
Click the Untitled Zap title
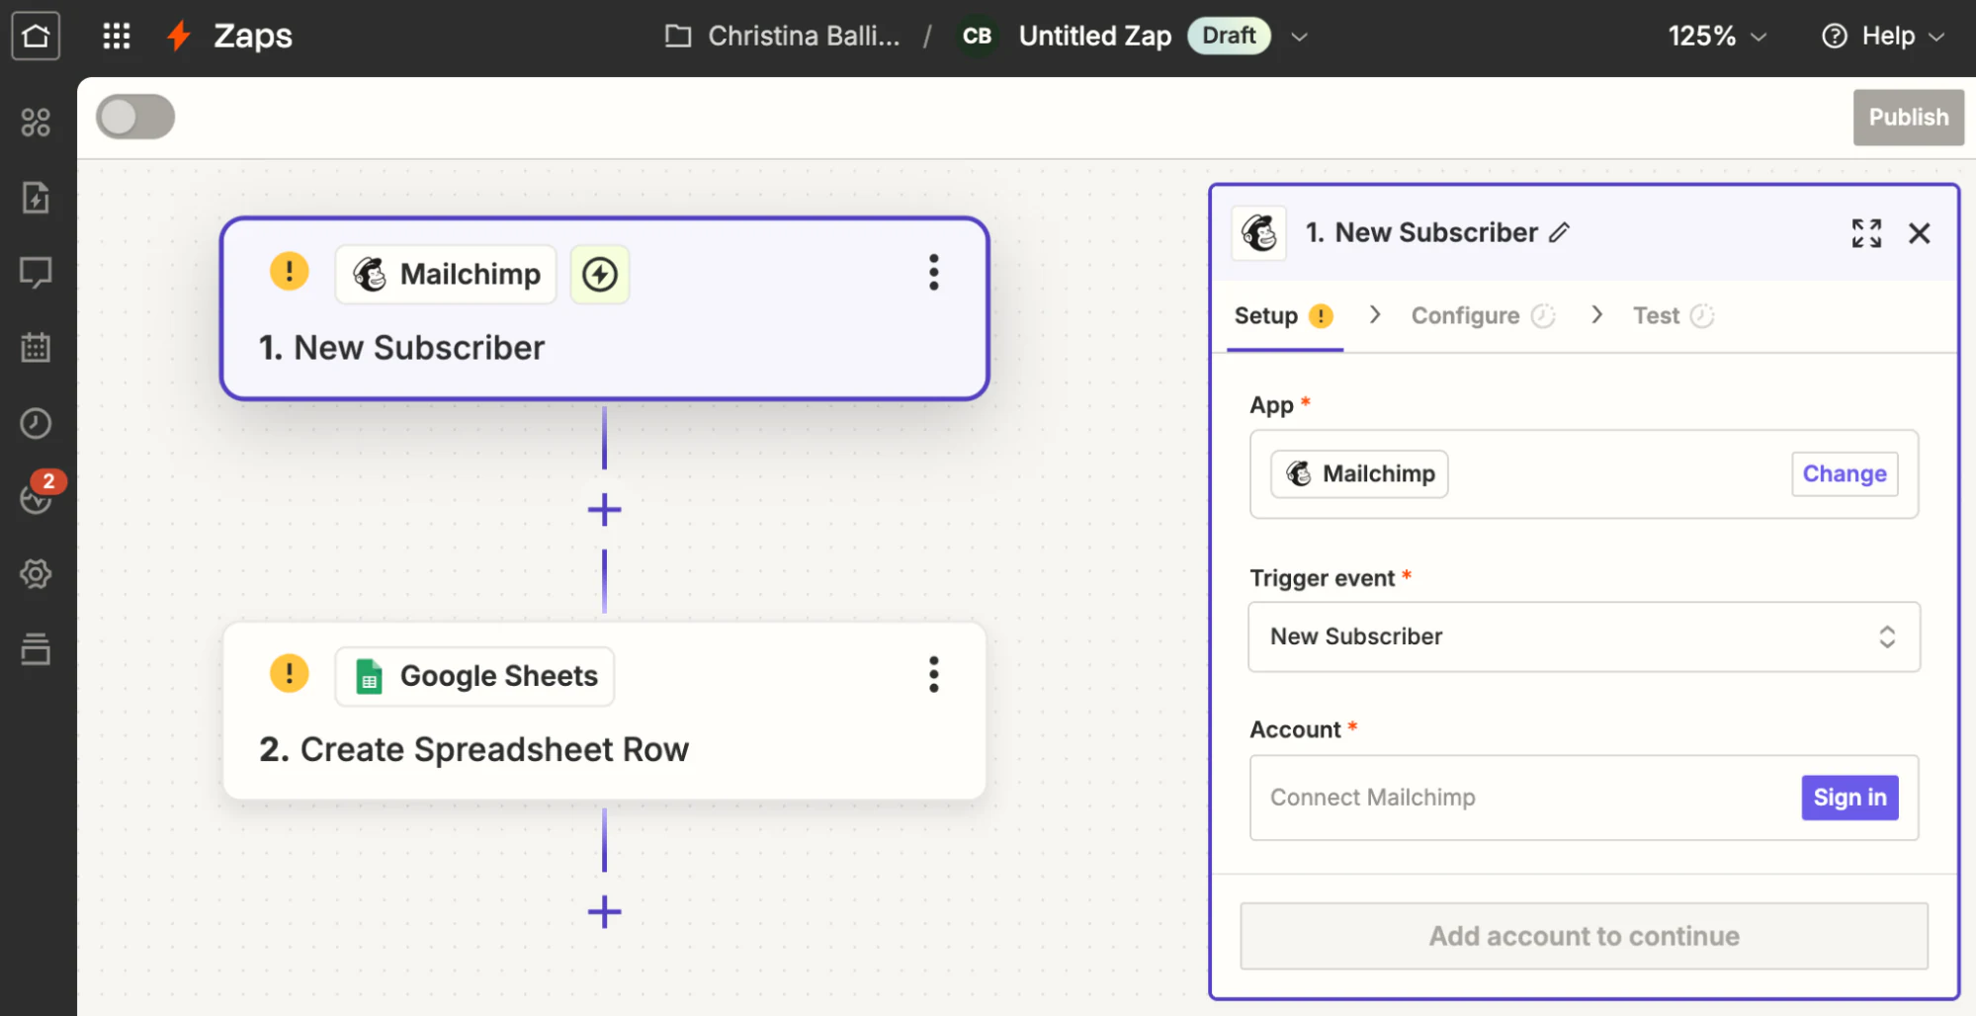1095,37
